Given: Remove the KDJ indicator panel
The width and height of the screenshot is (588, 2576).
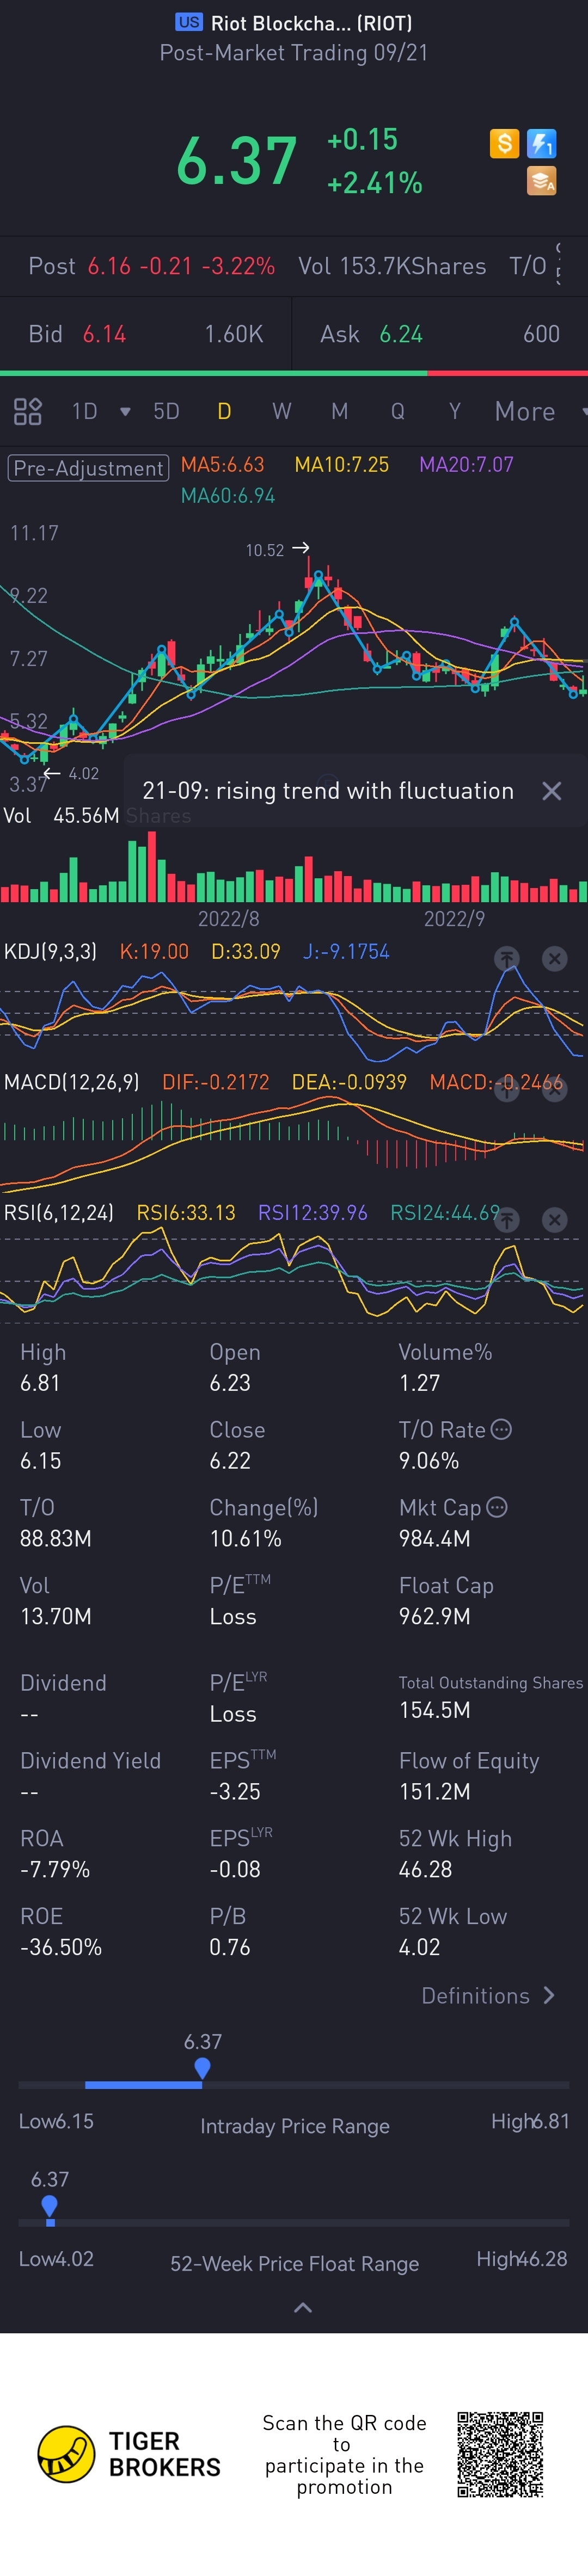Looking at the screenshot, I should [554, 959].
